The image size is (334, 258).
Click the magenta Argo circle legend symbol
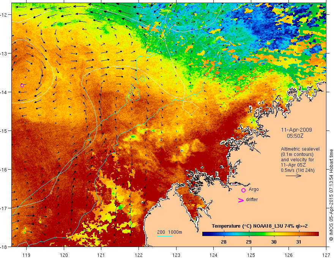pos(243,190)
